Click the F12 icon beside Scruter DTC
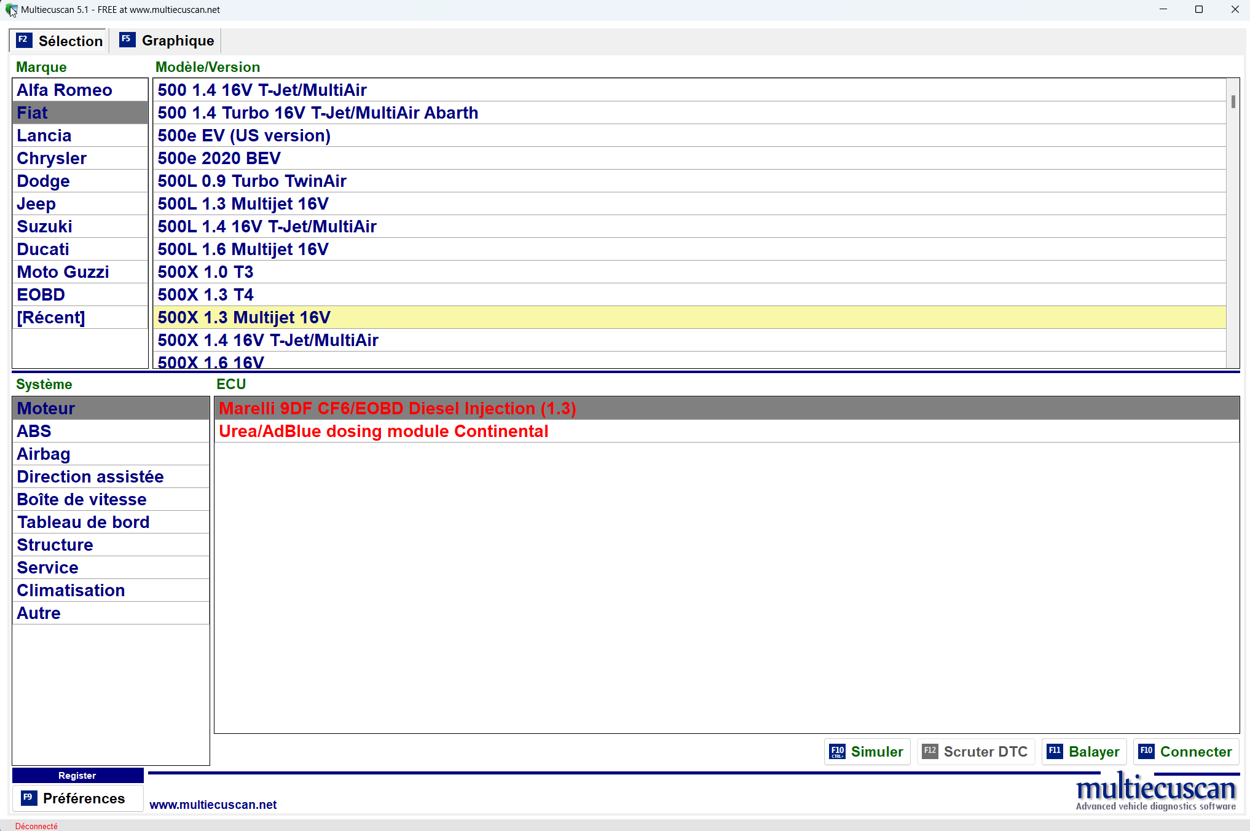Image resolution: width=1250 pixels, height=831 pixels. coord(930,751)
